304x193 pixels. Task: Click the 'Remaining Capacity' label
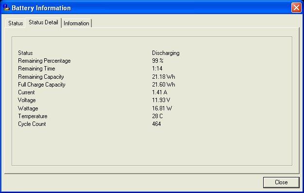click(41, 77)
